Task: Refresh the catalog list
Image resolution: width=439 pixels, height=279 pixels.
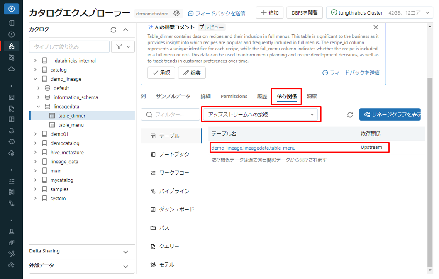Action: 113,29
